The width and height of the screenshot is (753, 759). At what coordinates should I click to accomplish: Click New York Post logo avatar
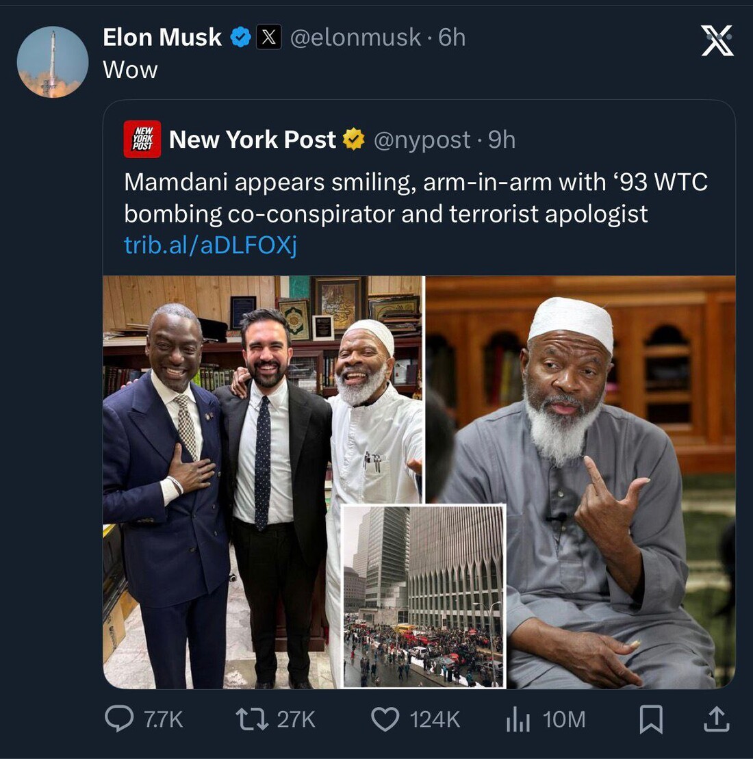[x=142, y=140]
